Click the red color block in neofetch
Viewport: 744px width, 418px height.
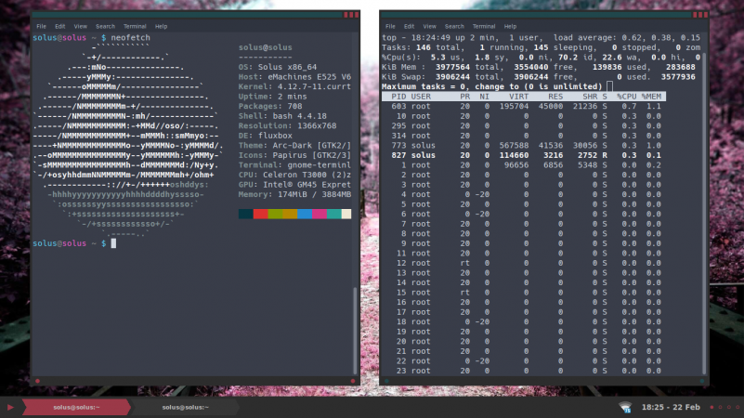(260, 214)
